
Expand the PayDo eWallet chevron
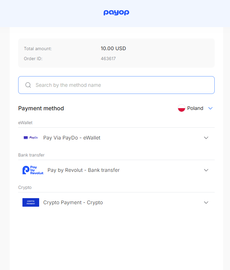pyautogui.click(x=206, y=138)
